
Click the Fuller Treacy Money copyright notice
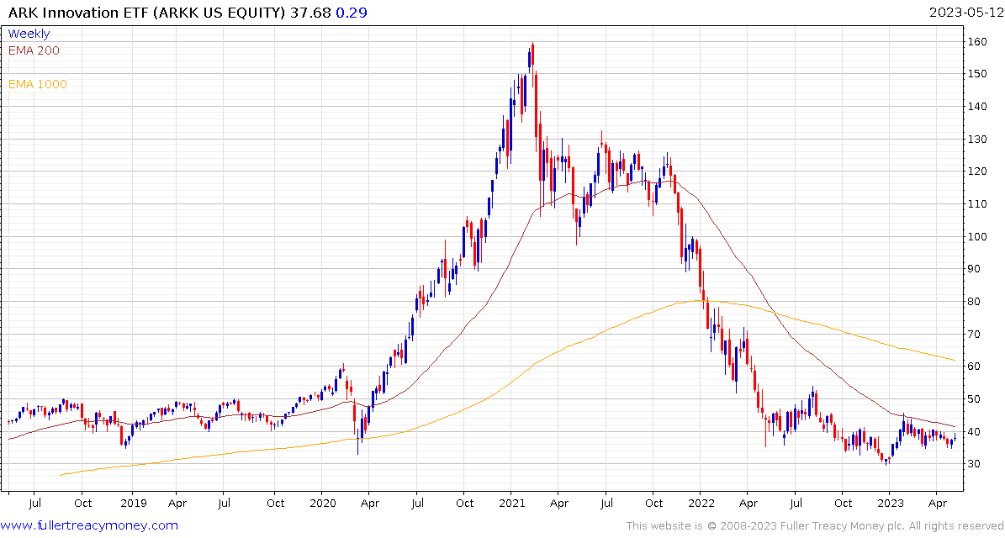[x=815, y=526]
